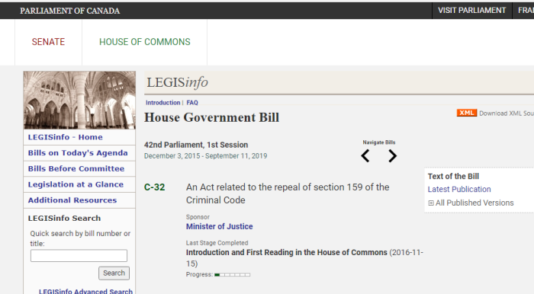This screenshot has height=294, width=534.
Task: Go to the previous bill arrow
Action: pyautogui.click(x=365, y=156)
